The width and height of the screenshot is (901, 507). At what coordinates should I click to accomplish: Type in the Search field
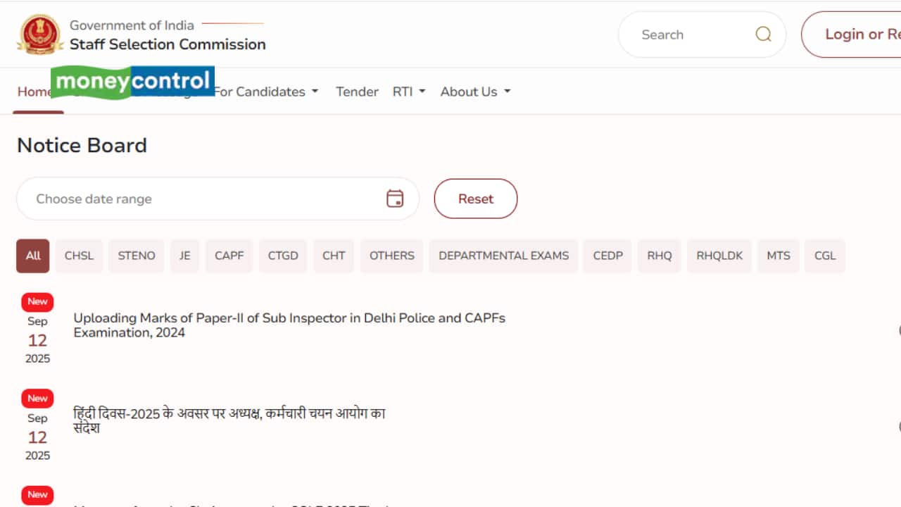(x=690, y=35)
